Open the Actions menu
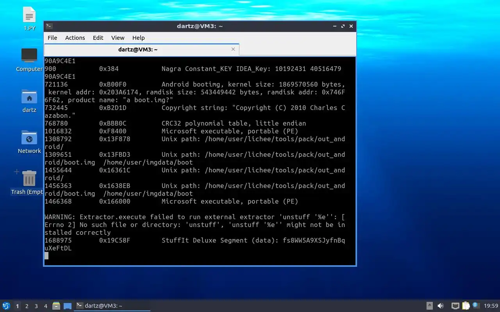 [75, 38]
